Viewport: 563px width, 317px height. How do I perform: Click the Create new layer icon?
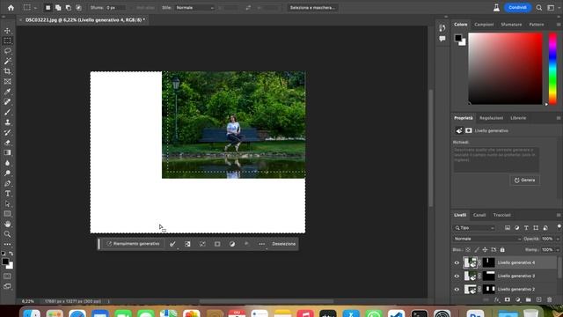click(538, 299)
